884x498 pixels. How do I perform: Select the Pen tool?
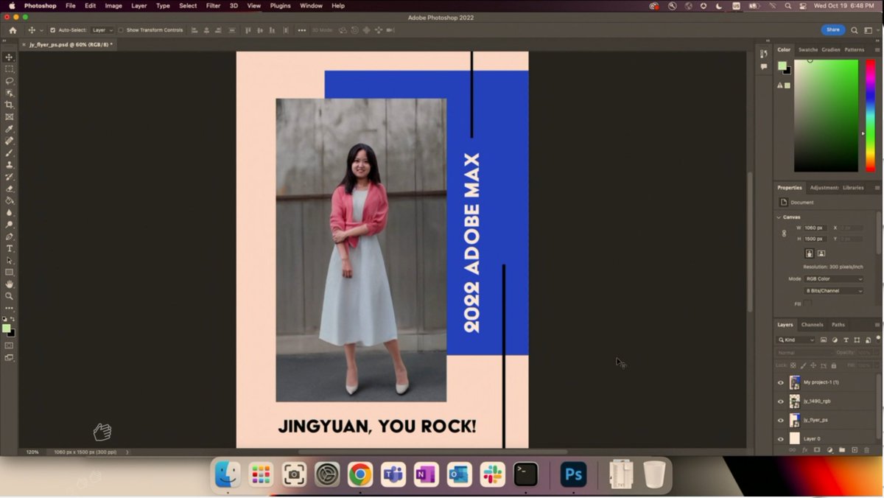click(10, 236)
